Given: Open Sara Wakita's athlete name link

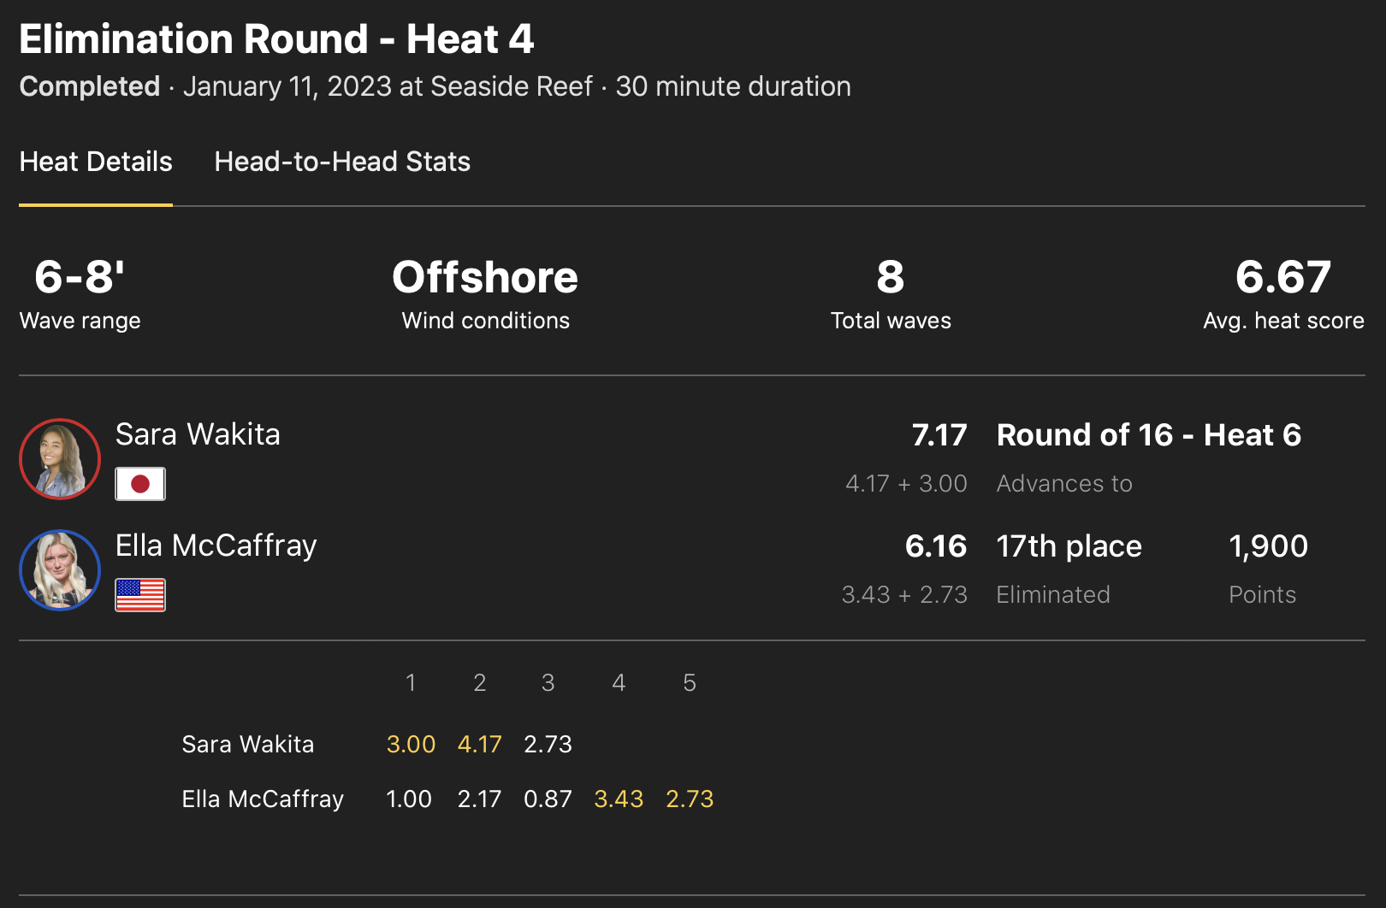Looking at the screenshot, I should click(x=198, y=434).
